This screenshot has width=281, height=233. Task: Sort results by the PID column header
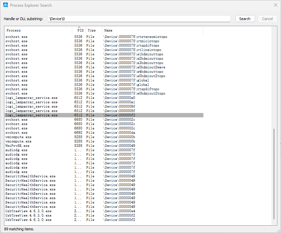coord(79,31)
